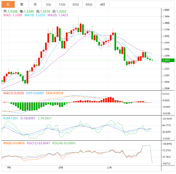This screenshot has width=176, height=174.
Task: Select the 30分 chart tab
Action: tap(76, 4)
